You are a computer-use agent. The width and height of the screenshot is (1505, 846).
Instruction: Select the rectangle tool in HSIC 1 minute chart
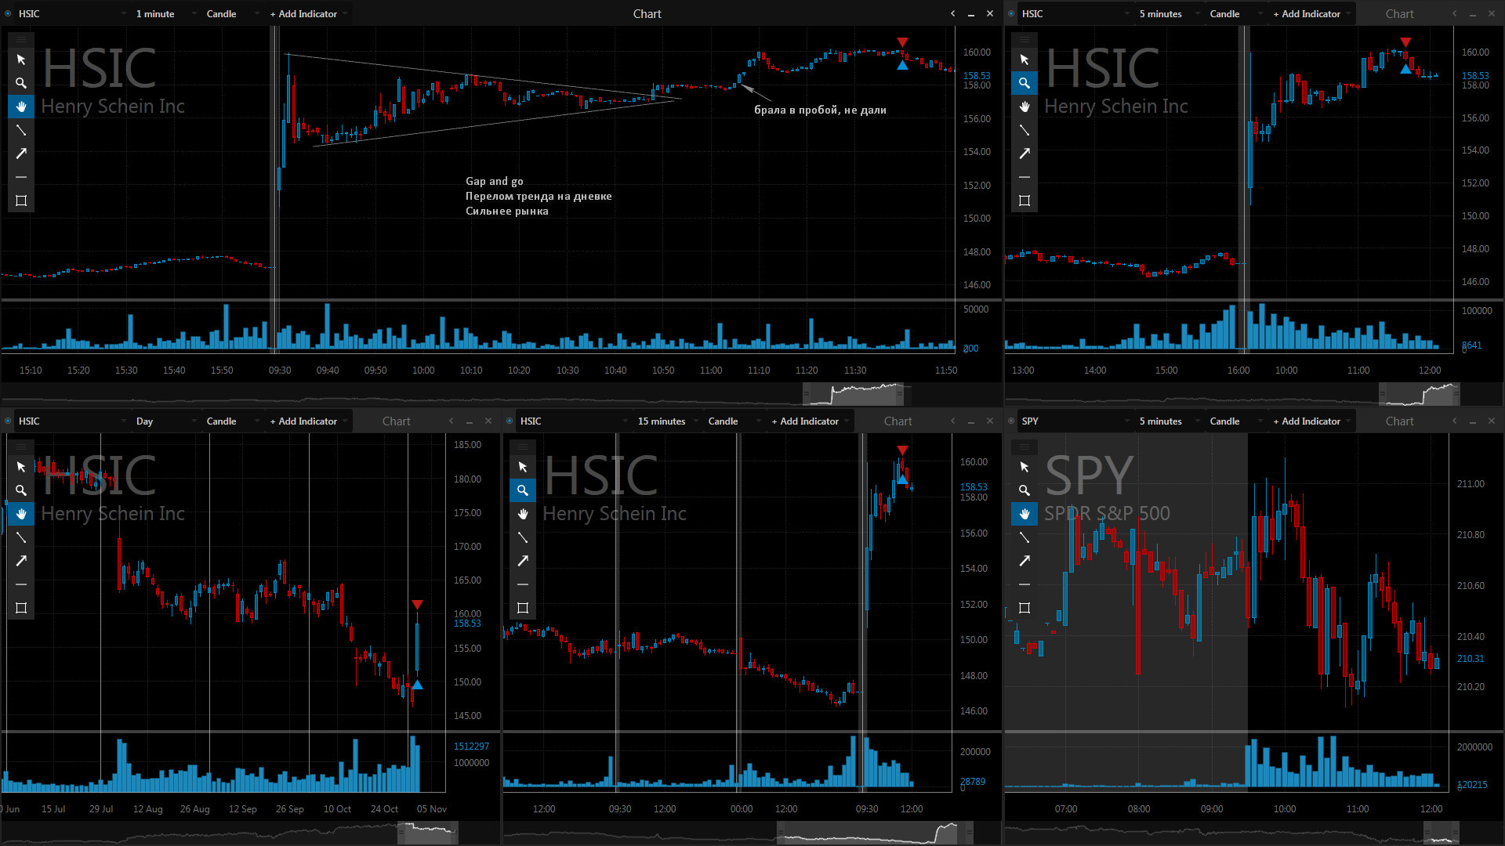(21, 201)
